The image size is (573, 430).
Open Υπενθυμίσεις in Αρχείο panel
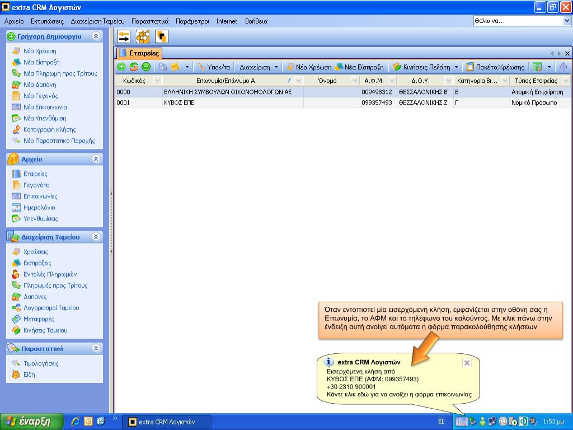click(x=40, y=219)
